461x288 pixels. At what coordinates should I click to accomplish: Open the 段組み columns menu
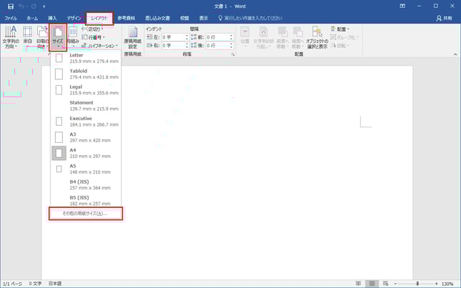[73, 37]
